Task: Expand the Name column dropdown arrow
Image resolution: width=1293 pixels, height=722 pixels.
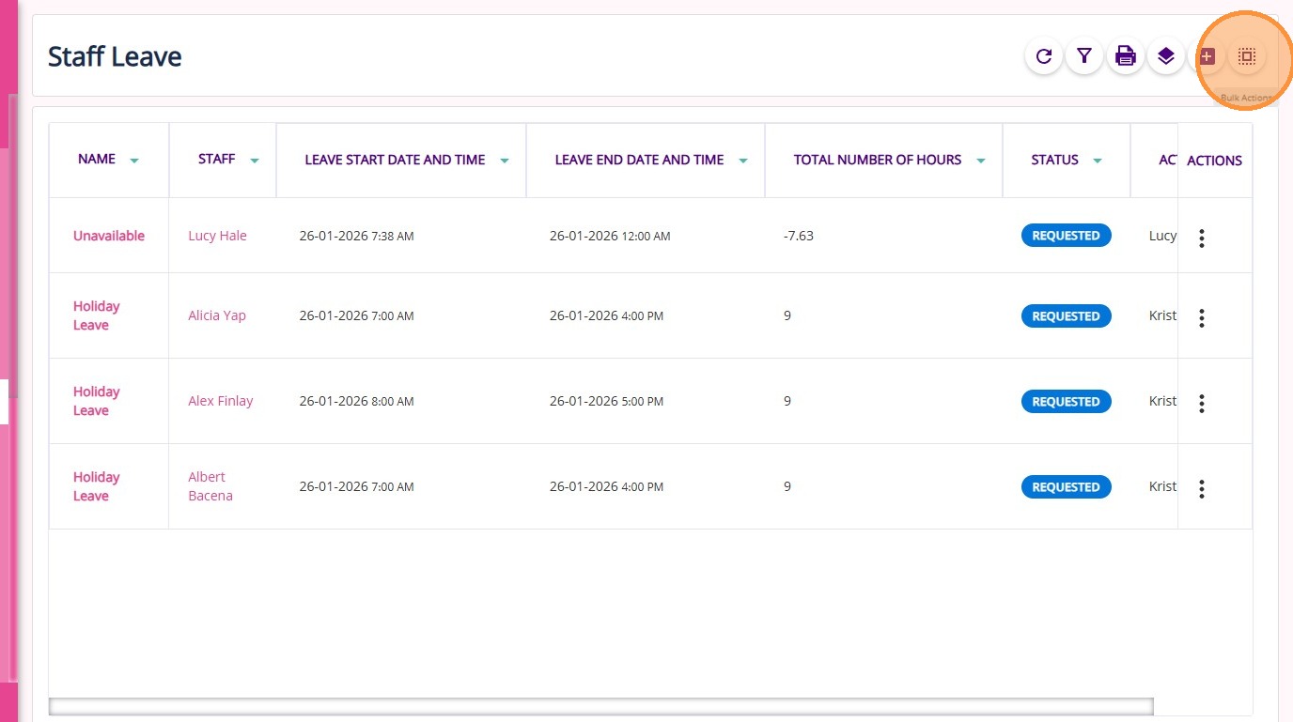Action: click(134, 161)
